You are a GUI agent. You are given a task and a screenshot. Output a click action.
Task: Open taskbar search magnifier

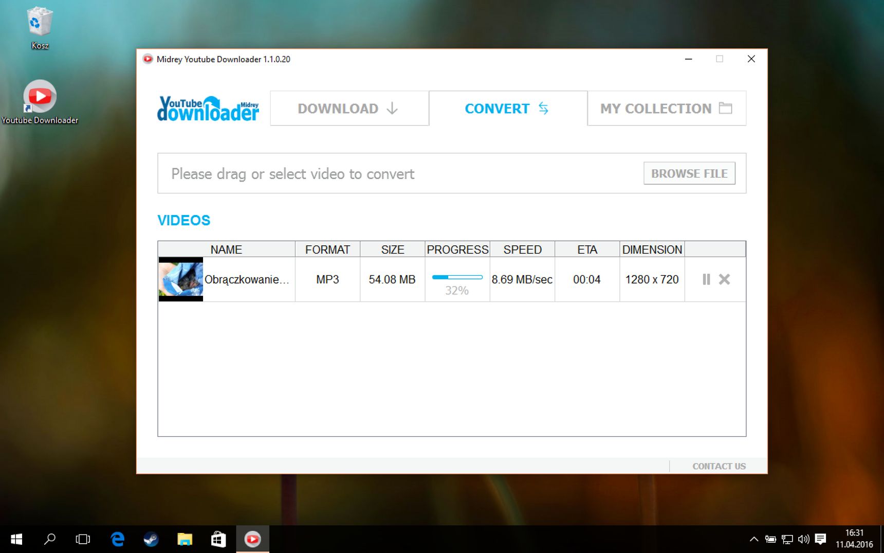pyautogui.click(x=50, y=539)
